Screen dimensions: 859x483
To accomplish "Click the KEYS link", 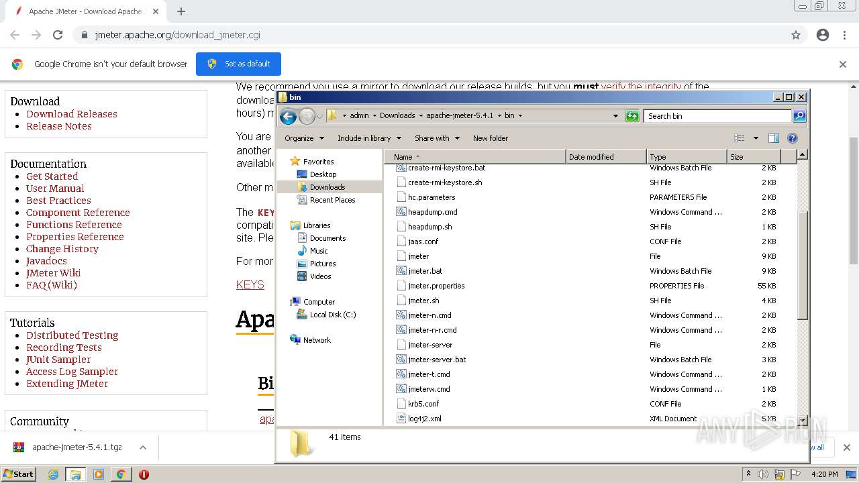I will [250, 284].
